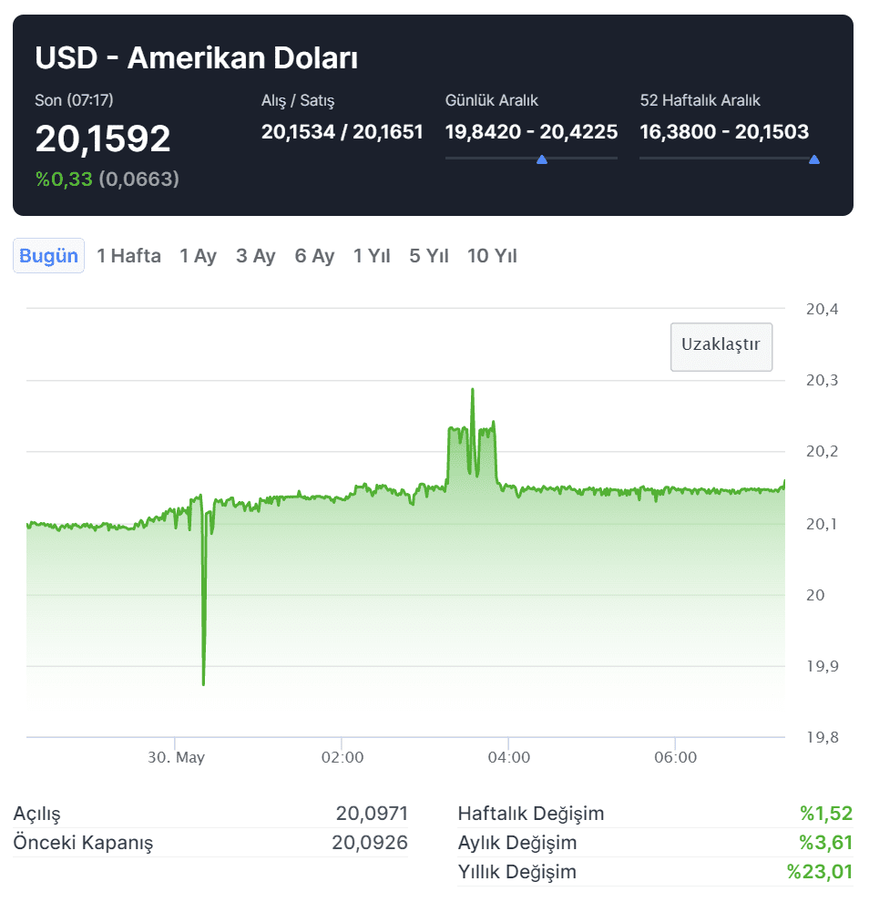
Task: Click the Alış / Satış price values
Action: point(342,132)
